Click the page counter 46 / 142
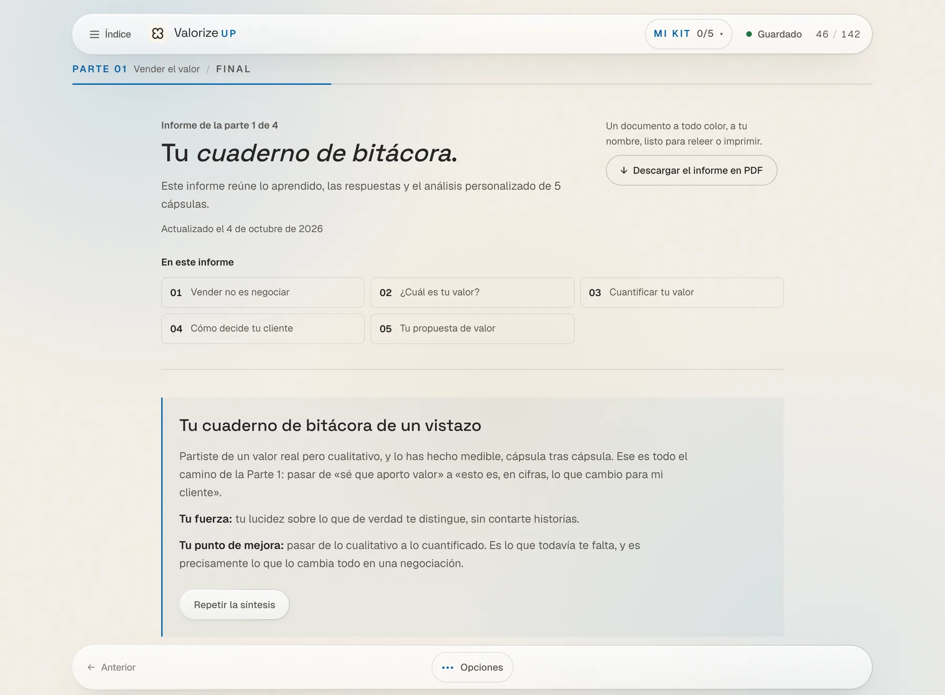Viewport: 945px width, 695px height. (838, 34)
